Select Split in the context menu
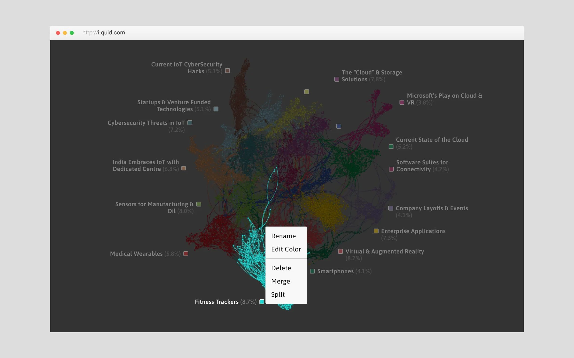This screenshot has height=358, width=574. [278, 294]
